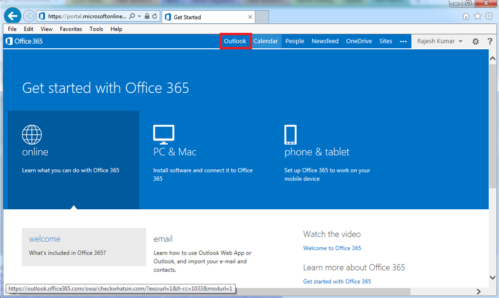499x298 pixels.
Task: Click the browser Home icon
Action: click(466, 16)
